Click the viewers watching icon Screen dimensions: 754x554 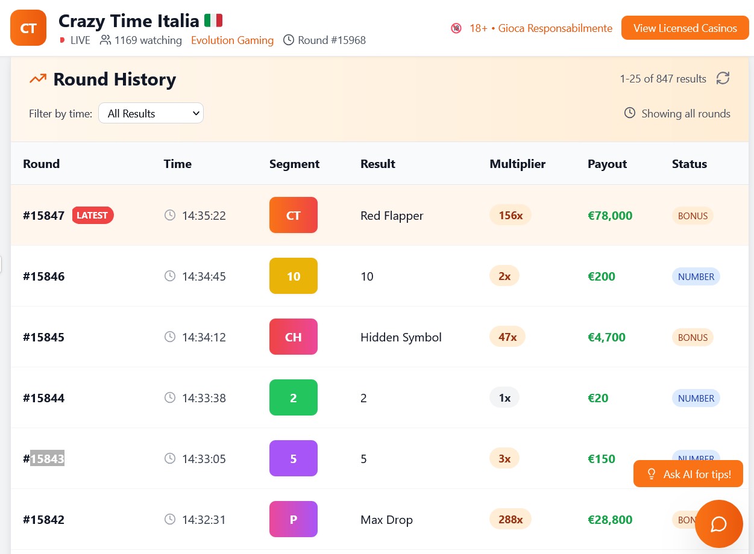105,40
